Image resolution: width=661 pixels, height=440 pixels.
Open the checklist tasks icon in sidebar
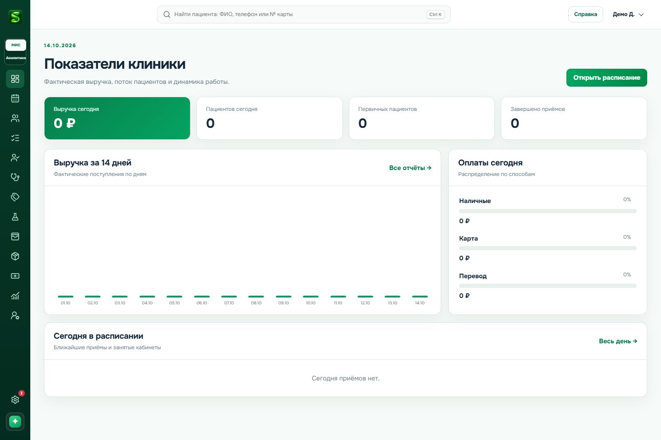click(15, 138)
